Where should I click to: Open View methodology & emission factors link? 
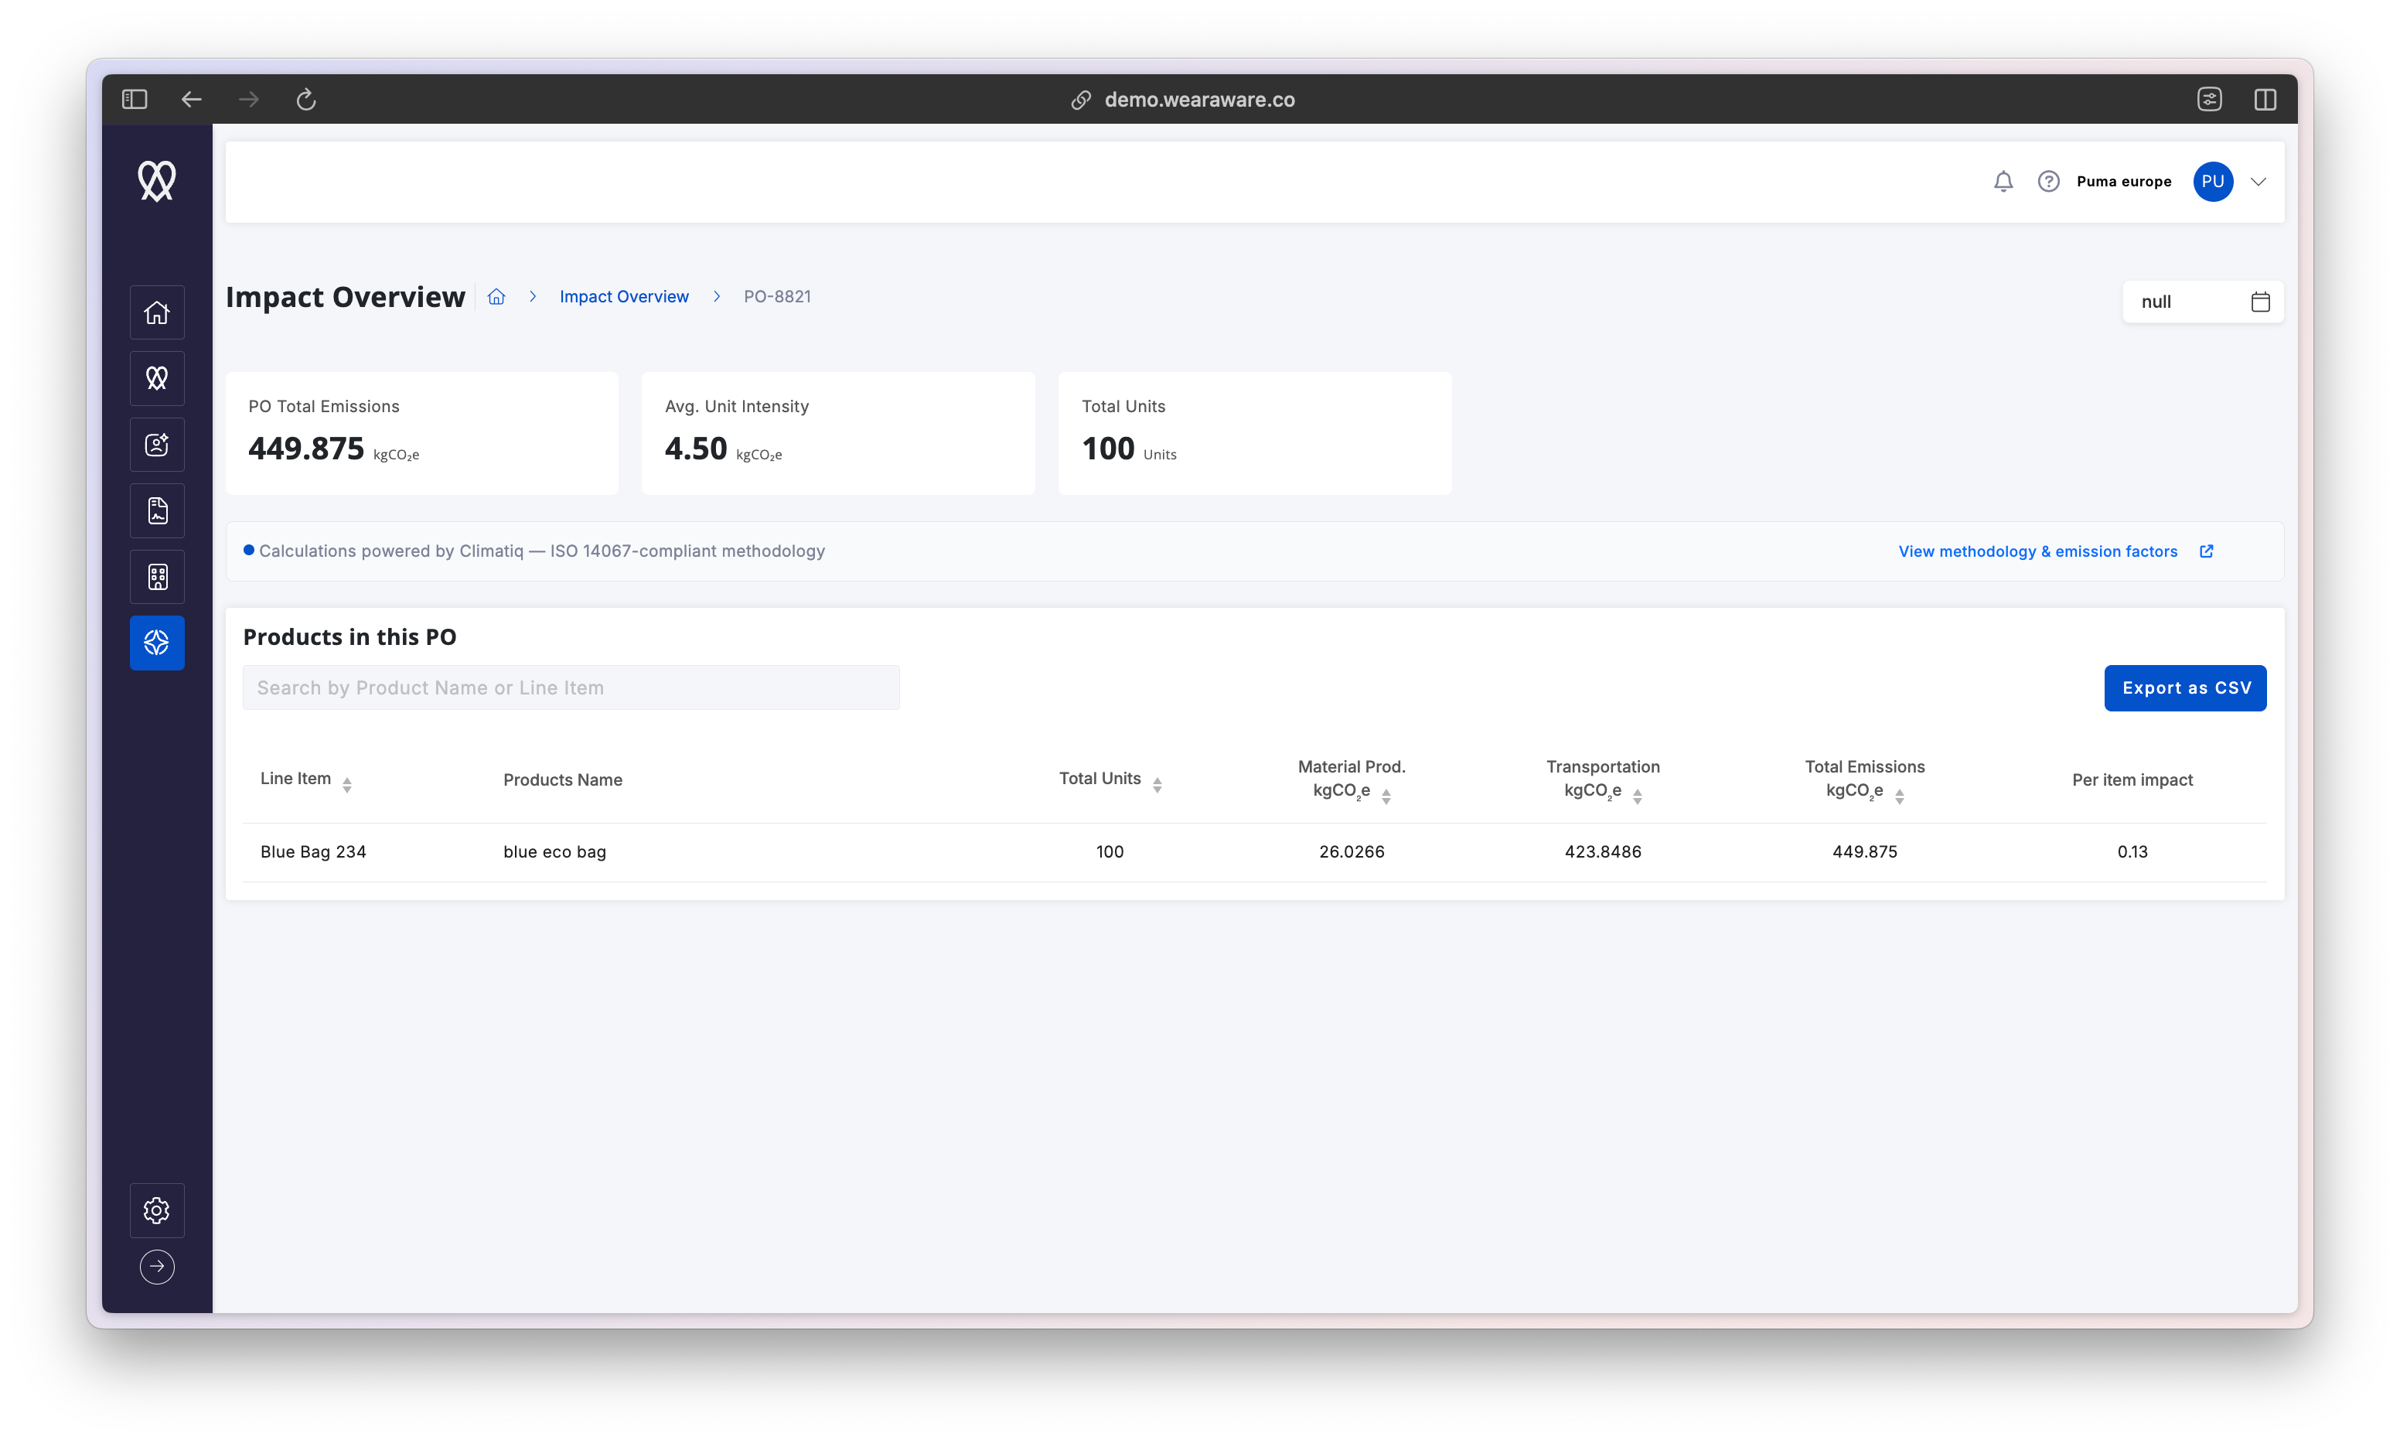pyautogui.click(x=2037, y=551)
